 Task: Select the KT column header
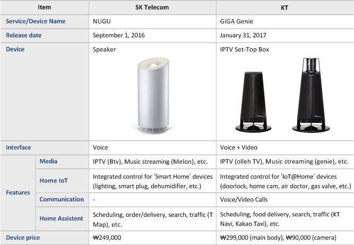click(284, 7)
